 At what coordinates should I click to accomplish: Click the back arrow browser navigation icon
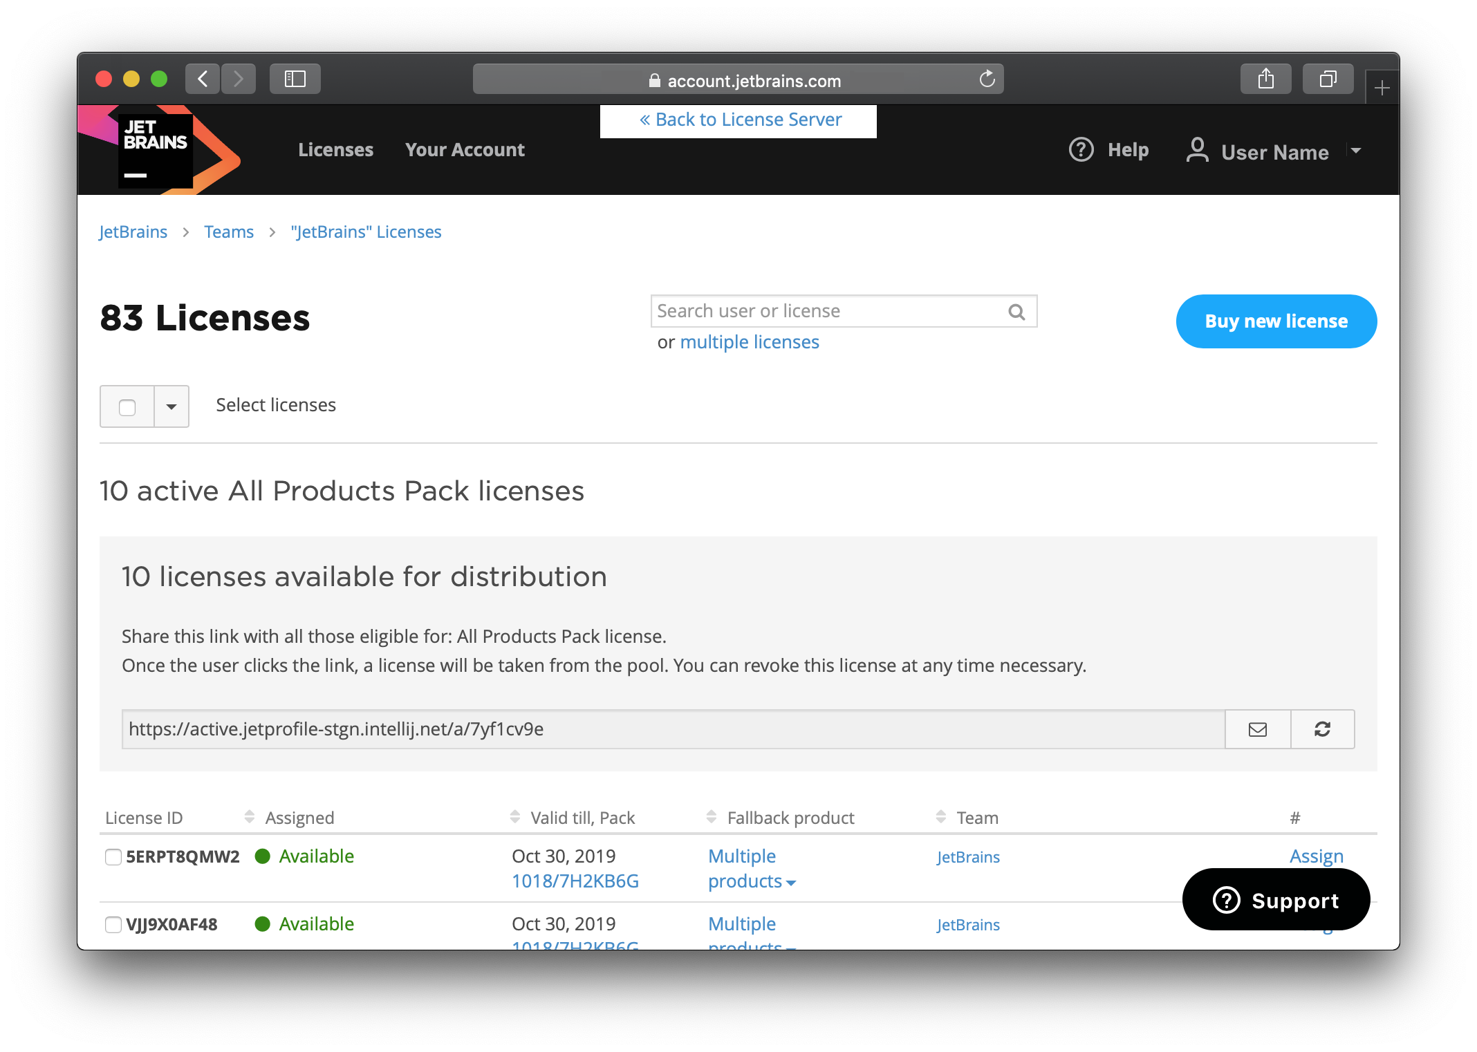tap(203, 79)
